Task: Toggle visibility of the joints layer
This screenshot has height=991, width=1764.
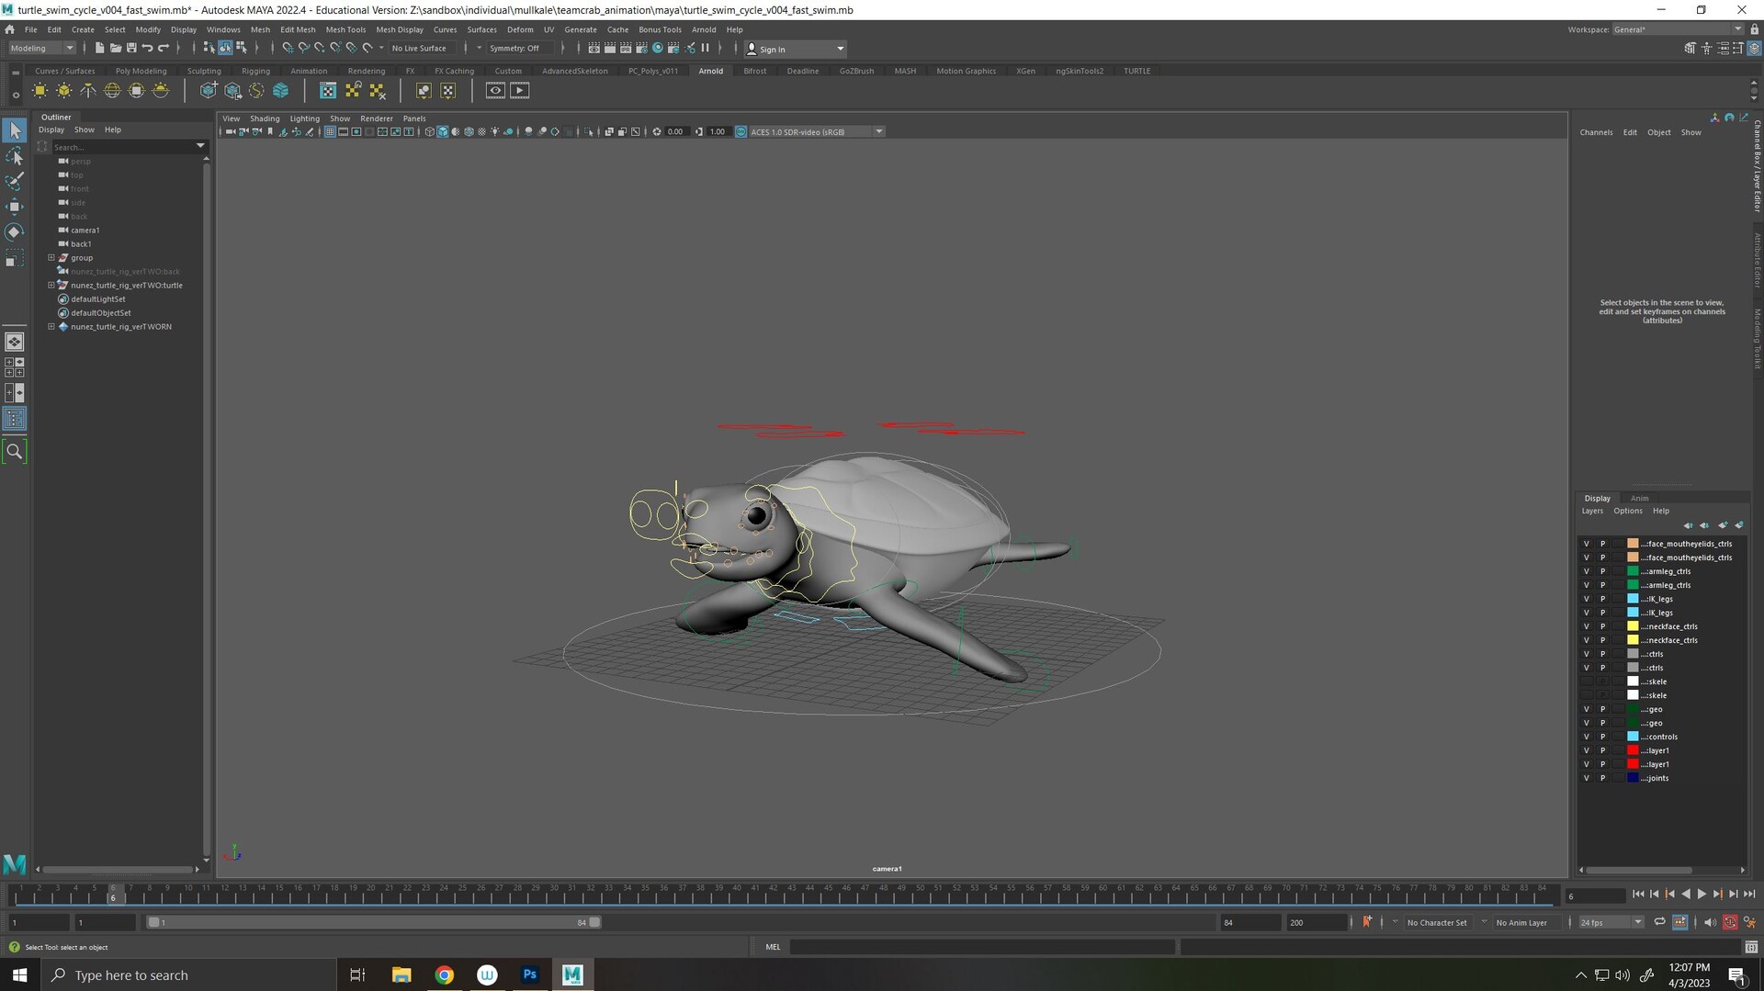Action: point(1586,778)
